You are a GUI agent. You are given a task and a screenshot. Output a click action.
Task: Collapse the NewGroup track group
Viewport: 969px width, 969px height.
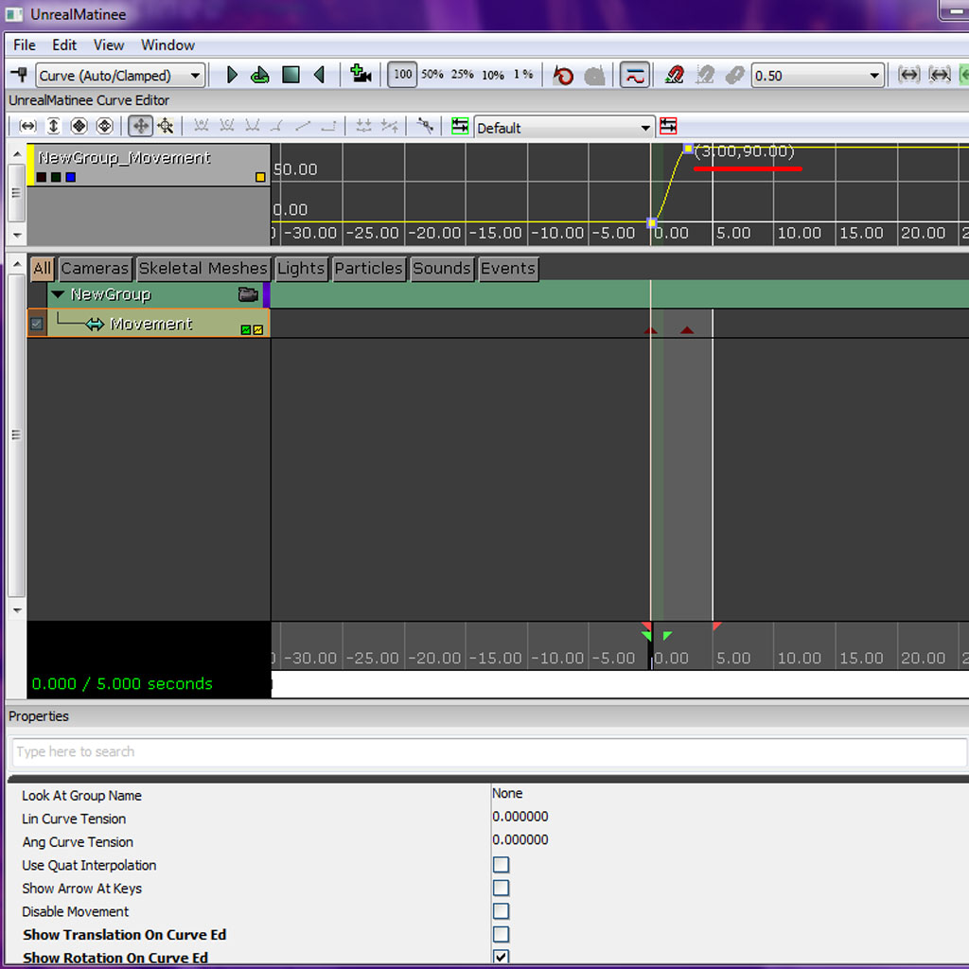tap(58, 295)
